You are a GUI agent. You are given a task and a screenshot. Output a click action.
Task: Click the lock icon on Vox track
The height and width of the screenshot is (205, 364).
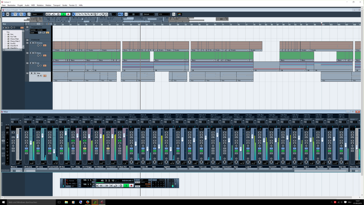tap(45, 76)
